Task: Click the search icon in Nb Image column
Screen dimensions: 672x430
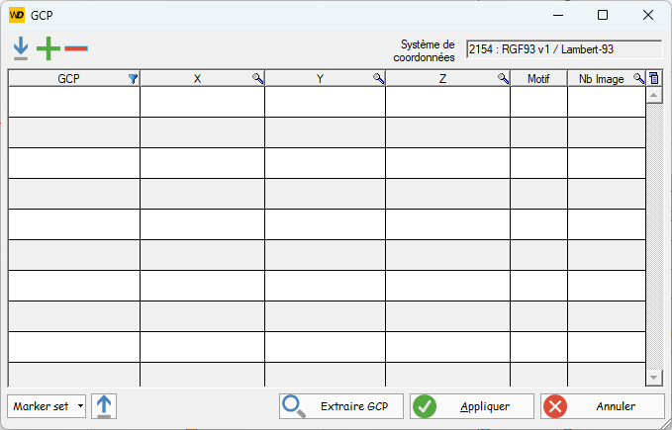Action: (x=638, y=78)
